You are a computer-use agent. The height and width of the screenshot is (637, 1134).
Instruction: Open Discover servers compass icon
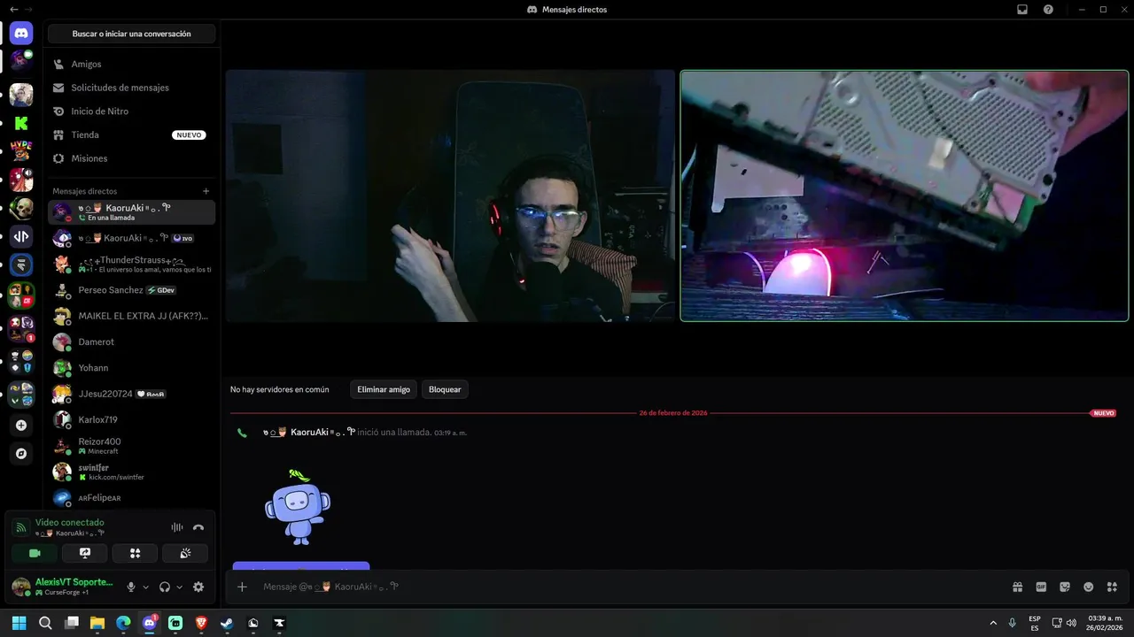[21, 453]
